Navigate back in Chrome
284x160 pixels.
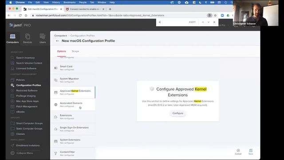pyautogui.click(x=9, y=16)
